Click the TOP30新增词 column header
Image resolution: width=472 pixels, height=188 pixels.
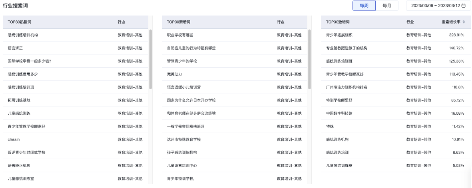click(179, 22)
